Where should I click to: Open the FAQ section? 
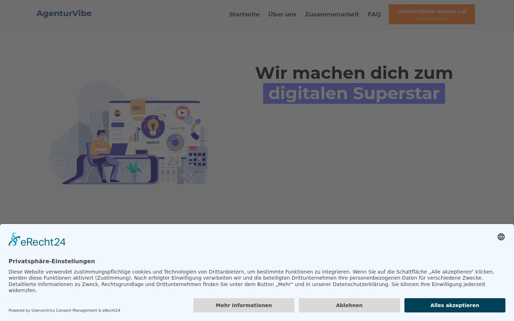pos(374,14)
